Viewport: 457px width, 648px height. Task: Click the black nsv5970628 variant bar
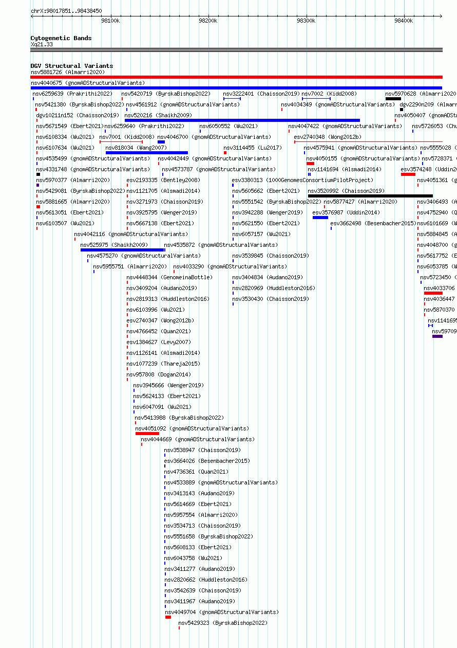pyautogui.click(x=393, y=99)
